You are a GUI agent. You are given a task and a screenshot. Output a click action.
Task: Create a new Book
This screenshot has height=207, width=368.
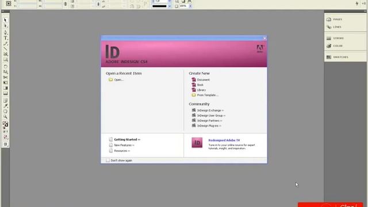[x=198, y=85]
